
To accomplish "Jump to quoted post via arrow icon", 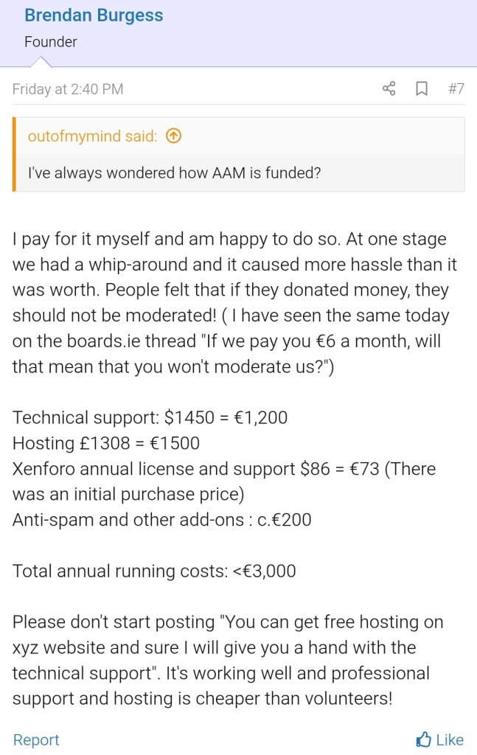I will [x=173, y=136].
